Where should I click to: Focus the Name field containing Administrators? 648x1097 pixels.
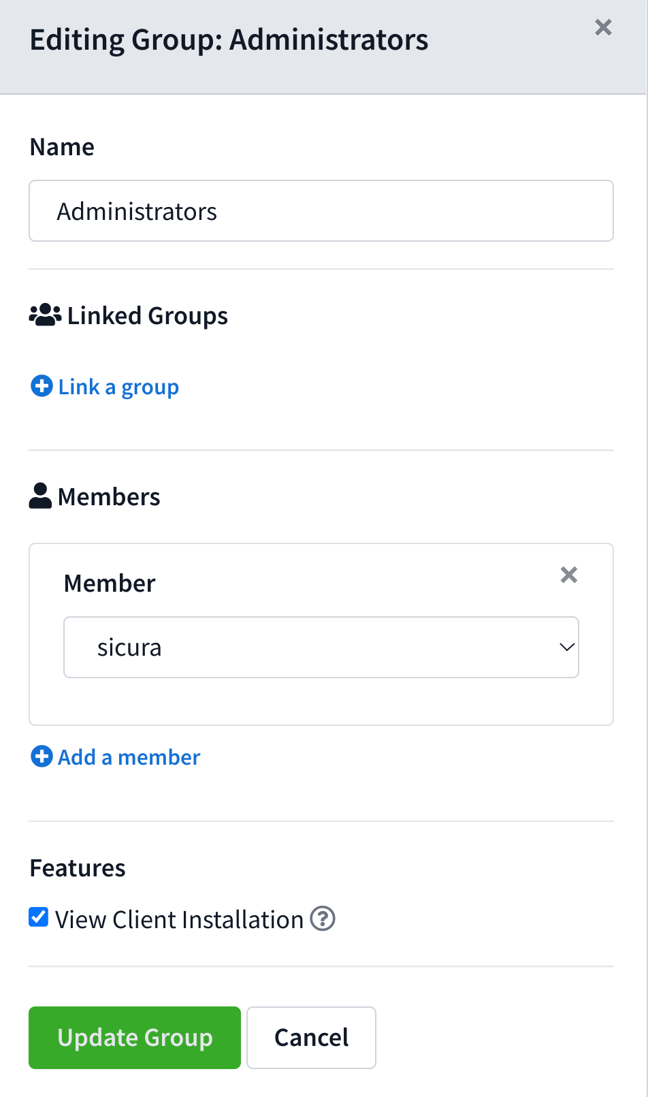coord(321,211)
